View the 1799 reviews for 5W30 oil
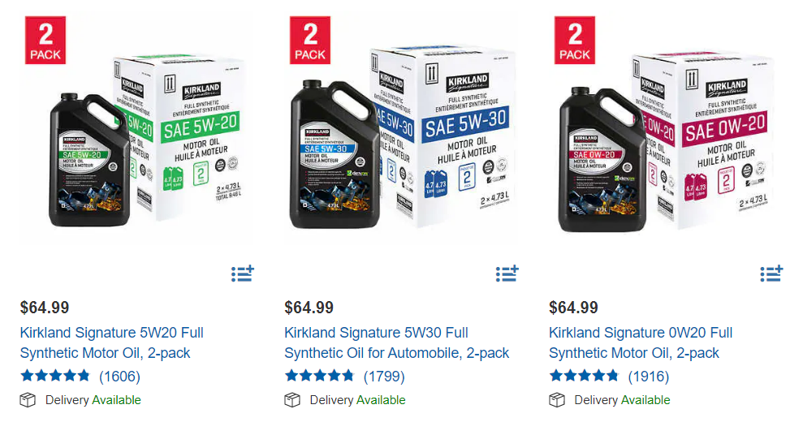 (384, 377)
